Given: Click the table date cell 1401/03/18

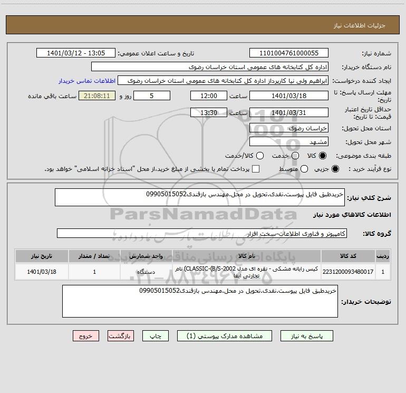Looking at the screenshot, I should pos(42,272).
